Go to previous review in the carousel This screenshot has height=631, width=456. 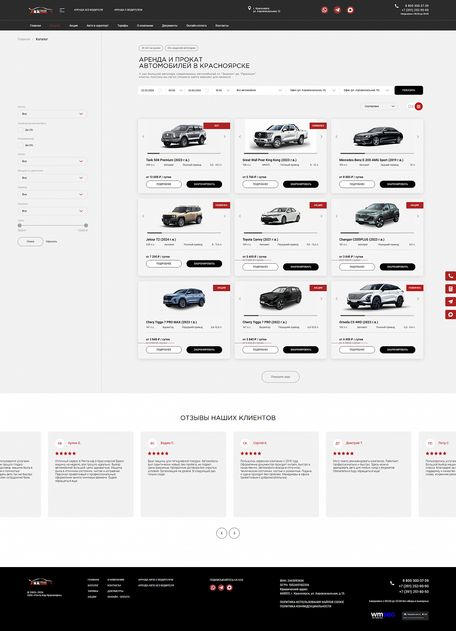pos(222,533)
